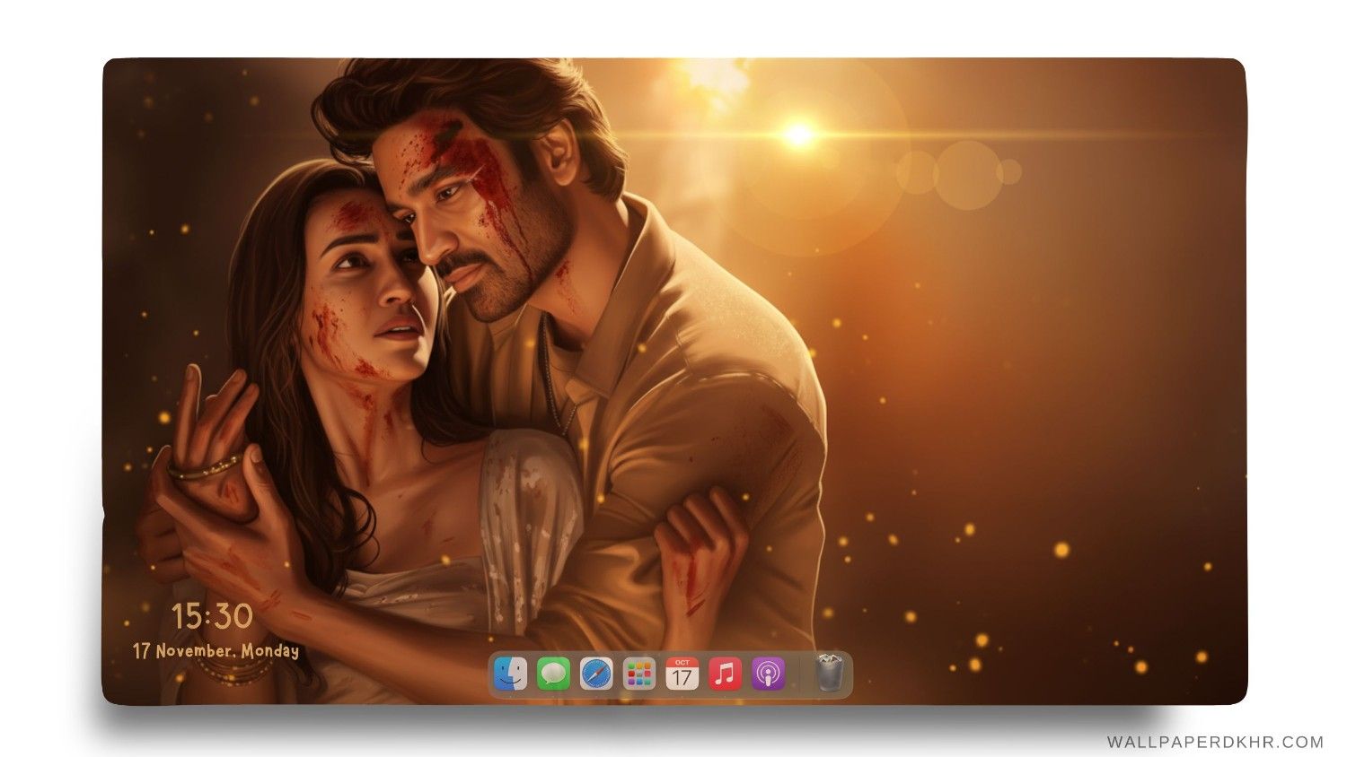Click the 15:30 clock display
Screen dimensions: 1347x757
(213, 616)
